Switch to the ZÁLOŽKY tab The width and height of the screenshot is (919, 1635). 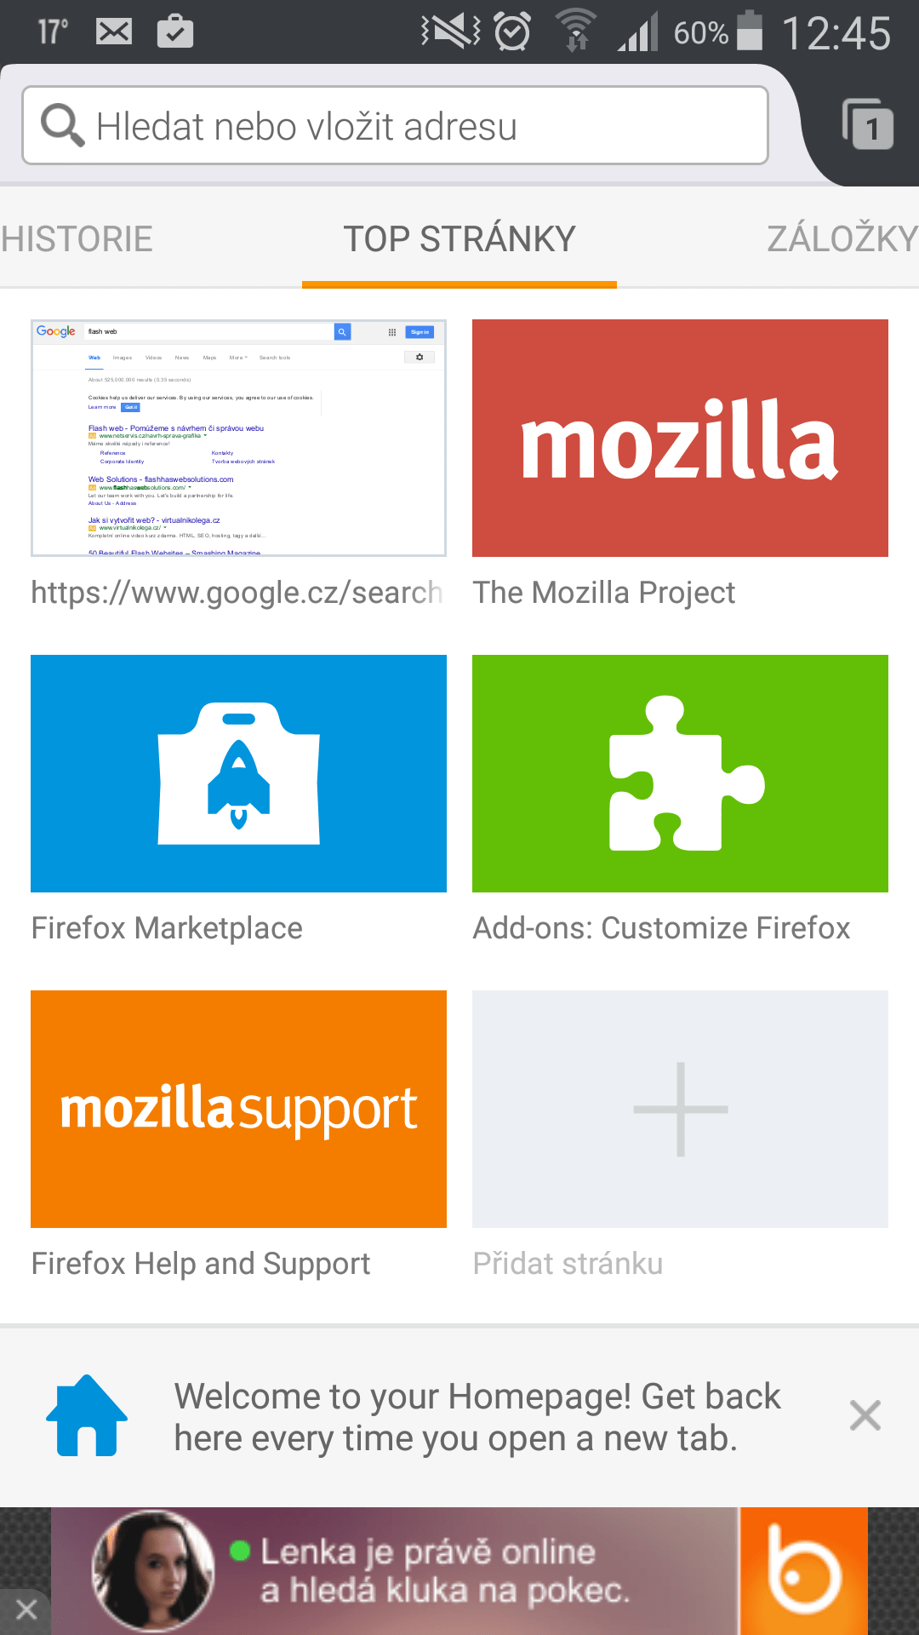[x=842, y=239]
